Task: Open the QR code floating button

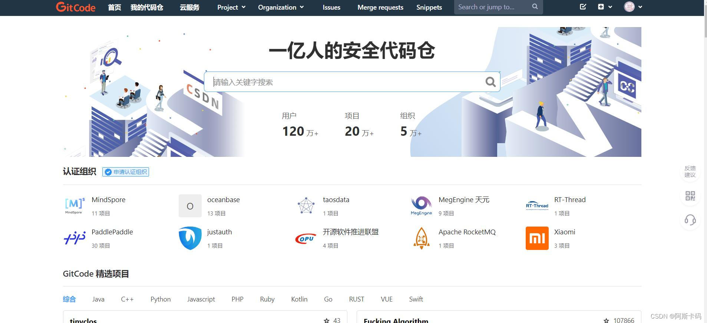Action: (x=690, y=196)
